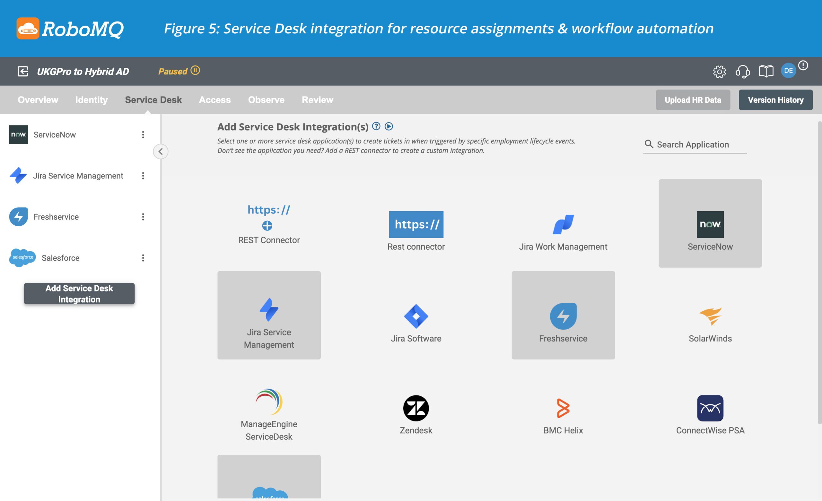Image resolution: width=822 pixels, height=501 pixels.
Task: Click the UKGPro to Hybrid AD title
Action: click(x=83, y=71)
